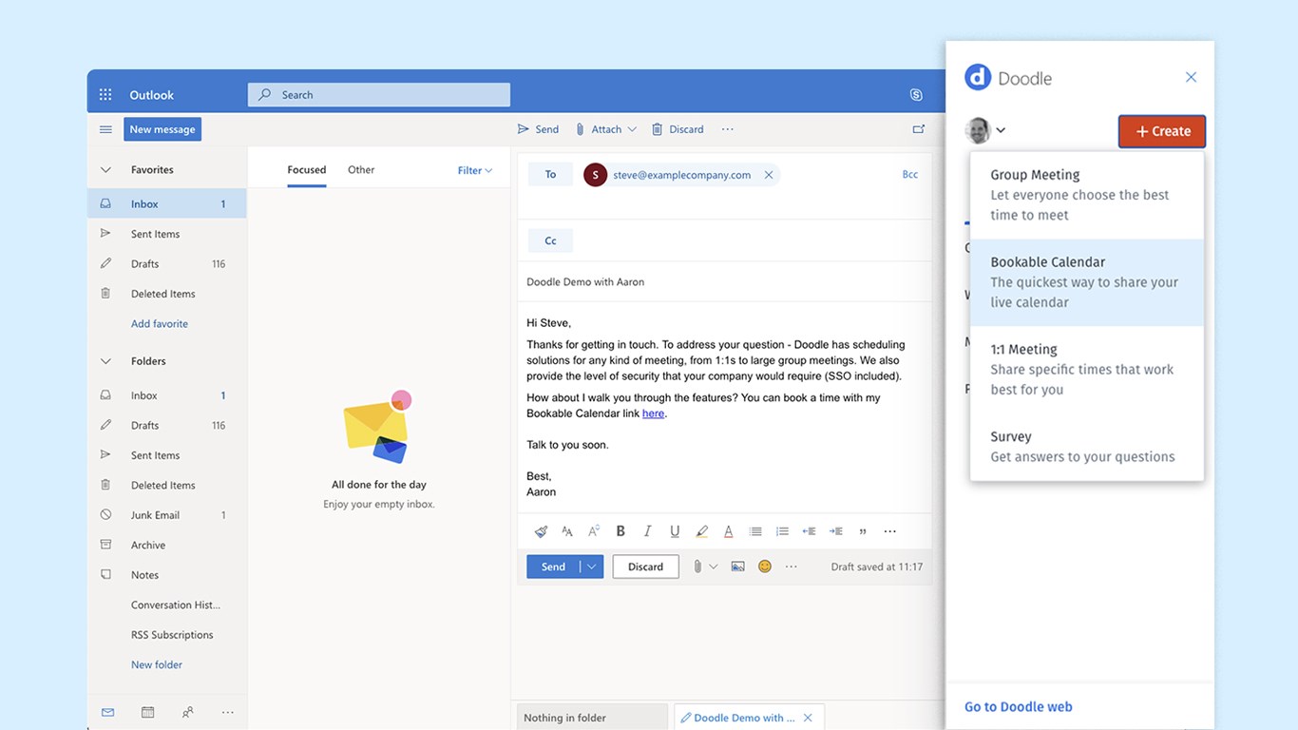Open the emoji picker
The width and height of the screenshot is (1298, 730).
tap(765, 567)
